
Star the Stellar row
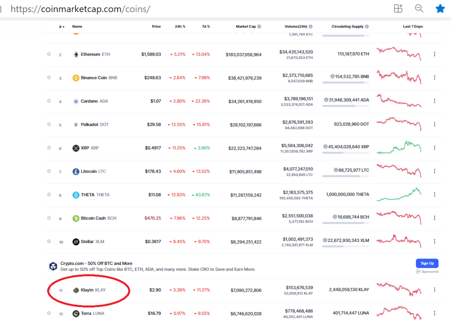coord(49,241)
